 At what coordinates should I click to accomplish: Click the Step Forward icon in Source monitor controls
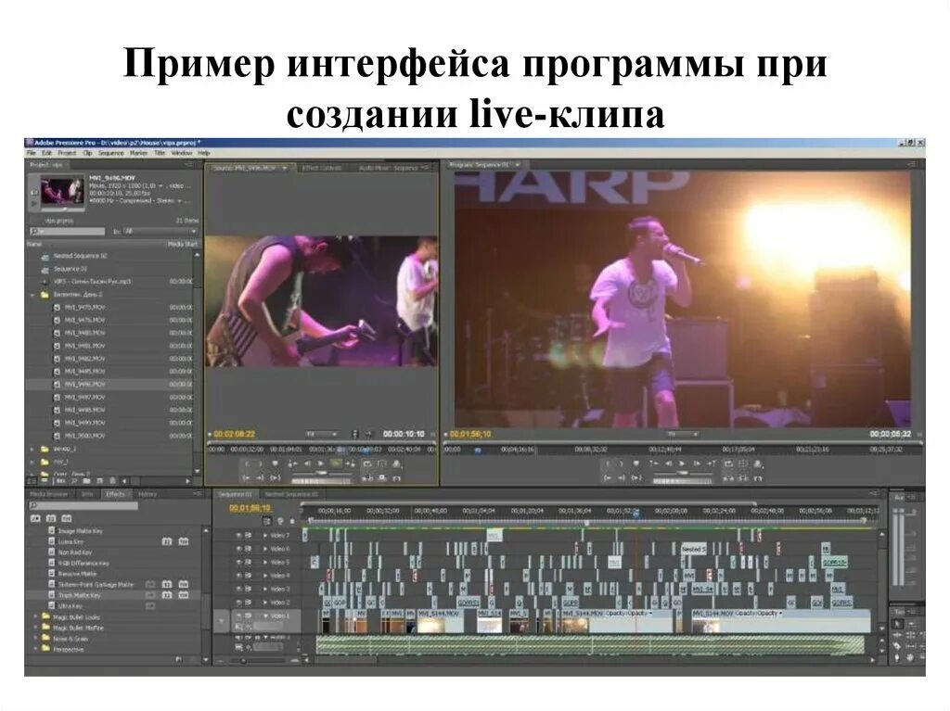pyautogui.click(x=351, y=463)
